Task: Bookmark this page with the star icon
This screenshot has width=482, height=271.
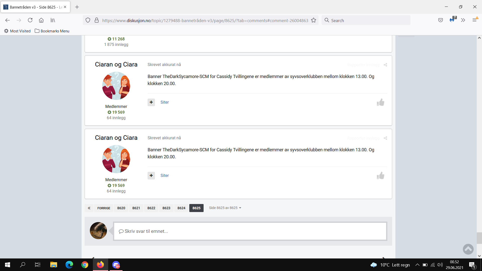Action: 314,20
